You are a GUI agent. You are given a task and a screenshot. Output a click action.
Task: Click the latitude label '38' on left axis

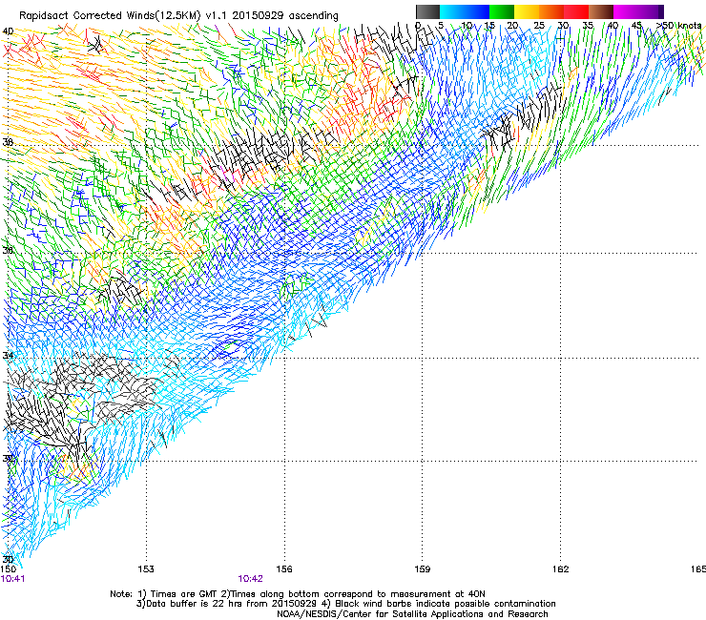point(8,142)
